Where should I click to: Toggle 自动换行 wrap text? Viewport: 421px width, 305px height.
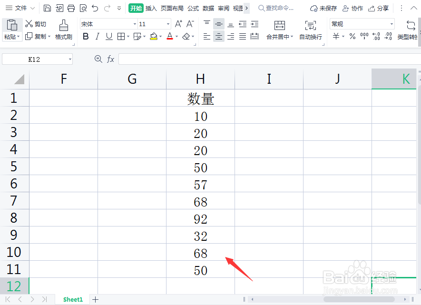pos(311,30)
